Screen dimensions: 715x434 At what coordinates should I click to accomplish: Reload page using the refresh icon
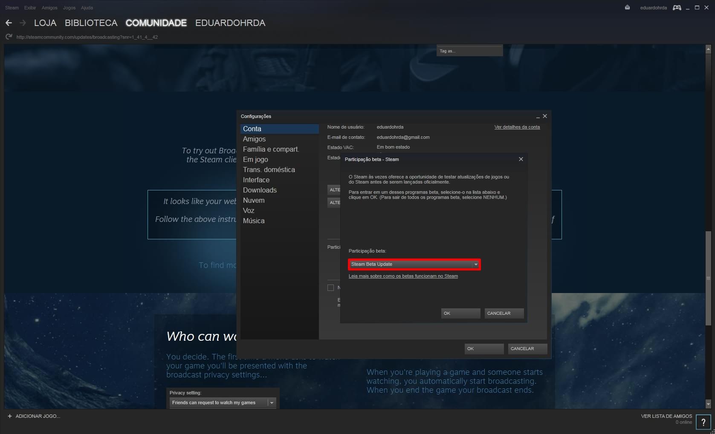[9, 37]
